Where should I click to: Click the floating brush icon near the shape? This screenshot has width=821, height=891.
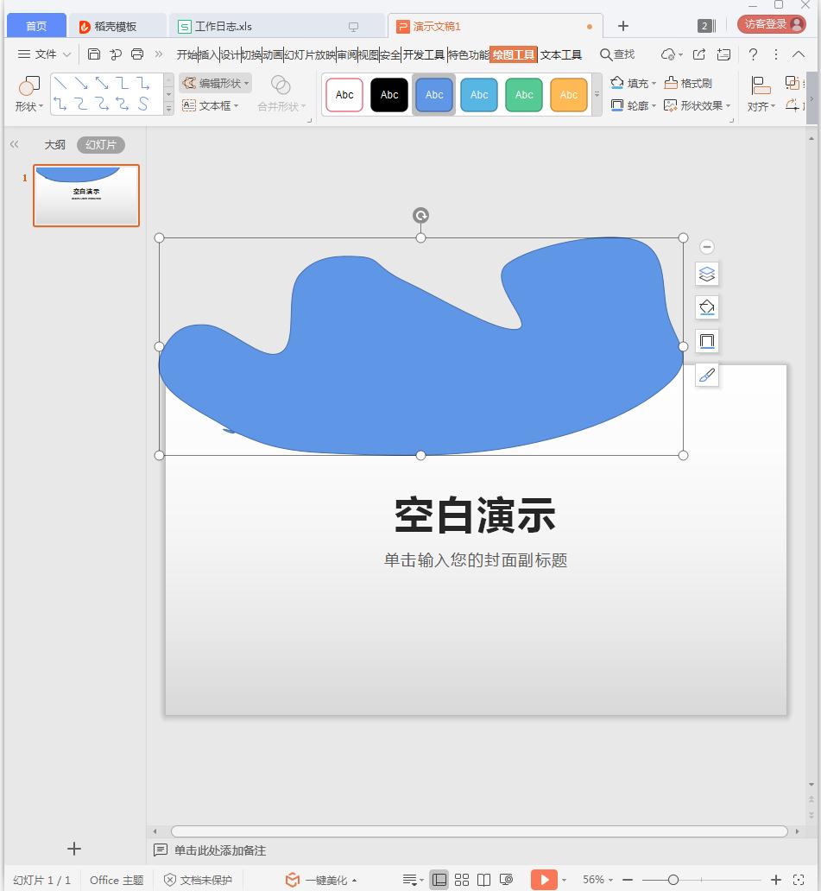pos(707,375)
